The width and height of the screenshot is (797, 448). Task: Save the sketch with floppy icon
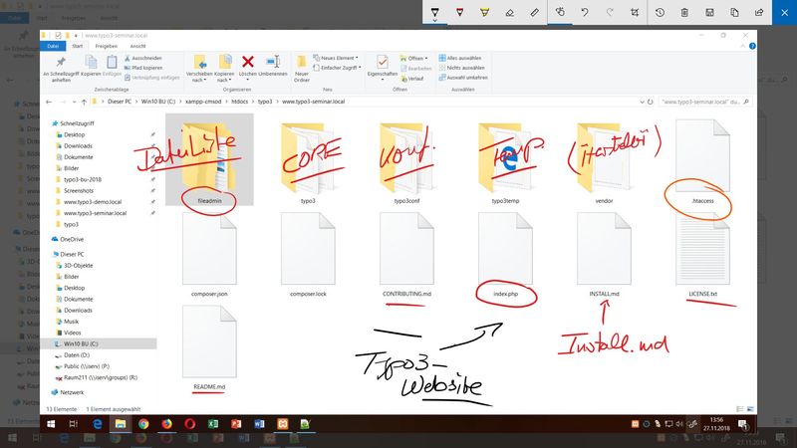[709, 12]
